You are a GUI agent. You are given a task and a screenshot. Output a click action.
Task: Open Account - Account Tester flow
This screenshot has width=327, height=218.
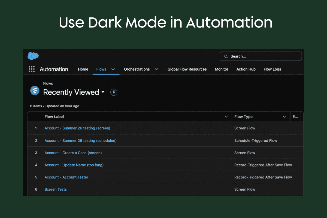(x=66, y=177)
